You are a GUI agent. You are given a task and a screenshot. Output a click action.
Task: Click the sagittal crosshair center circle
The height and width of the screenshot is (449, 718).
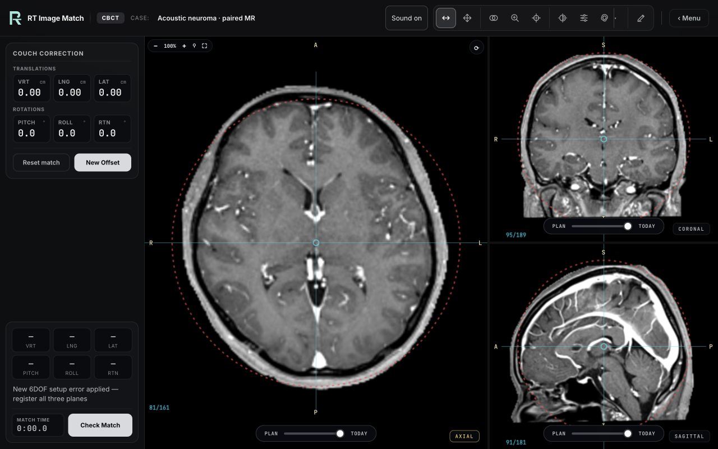coord(604,346)
